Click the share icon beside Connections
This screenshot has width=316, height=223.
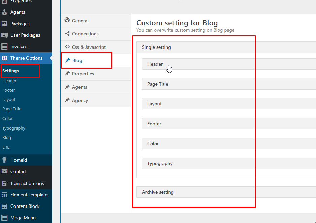click(x=67, y=34)
